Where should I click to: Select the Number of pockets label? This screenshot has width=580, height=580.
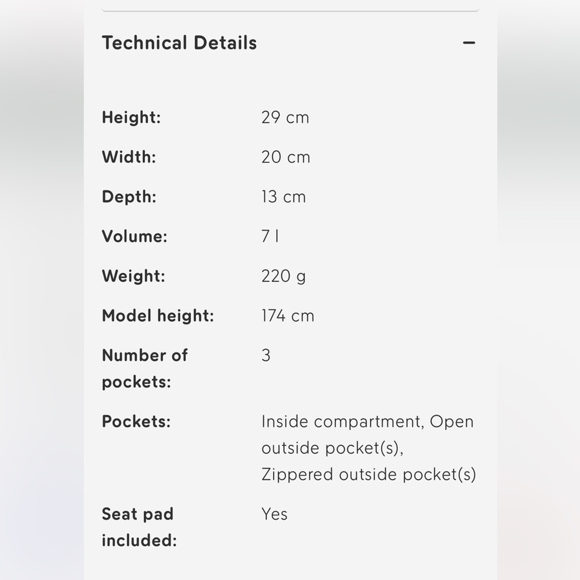click(x=144, y=368)
